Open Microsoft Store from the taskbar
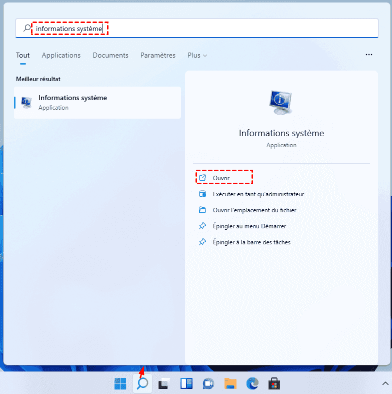 pos(274,383)
